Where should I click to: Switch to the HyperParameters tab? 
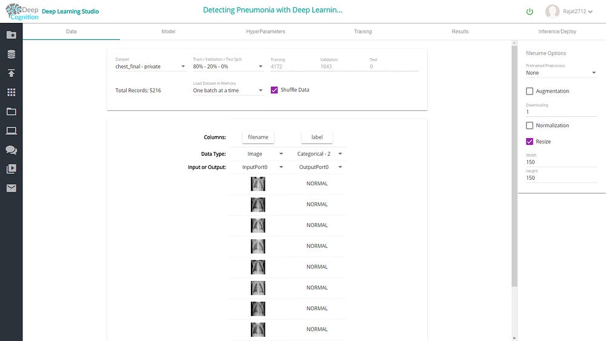(265, 31)
